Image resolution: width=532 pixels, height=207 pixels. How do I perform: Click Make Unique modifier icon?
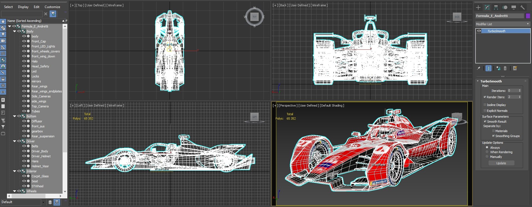pyautogui.click(x=498, y=68)
